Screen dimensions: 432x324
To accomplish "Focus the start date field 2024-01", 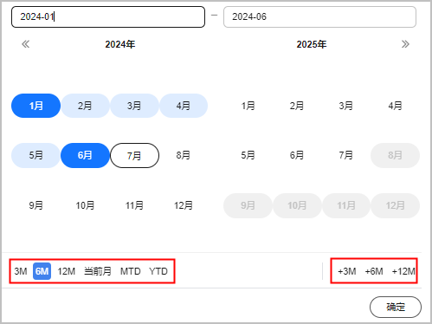I will click(x=108, y=17).
